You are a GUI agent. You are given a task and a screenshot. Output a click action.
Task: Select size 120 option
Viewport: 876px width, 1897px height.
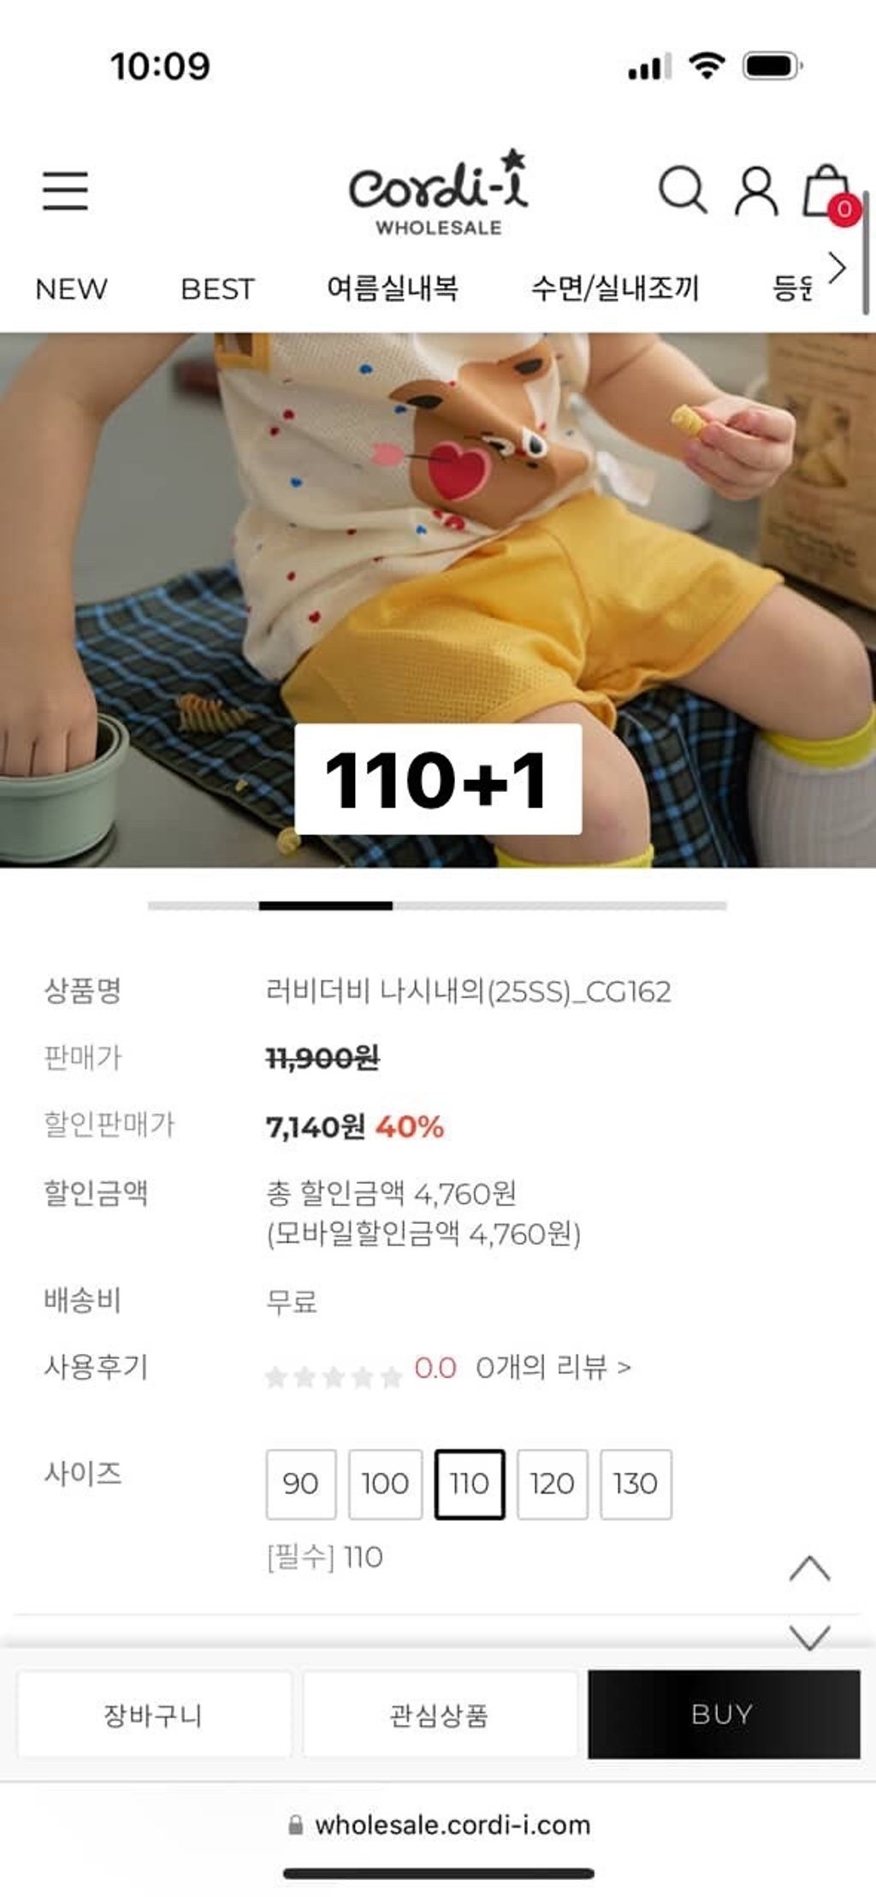(552, 1484)
